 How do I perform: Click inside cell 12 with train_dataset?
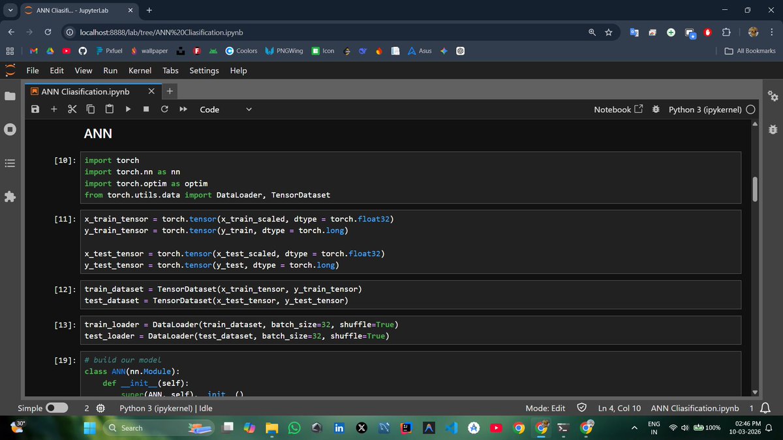tap(411, 295)
